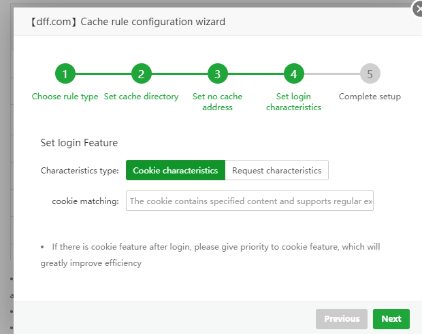Screen dimensions: 422x334
Task: Click the green step 4 circle
Action: (x=293, y=74)
